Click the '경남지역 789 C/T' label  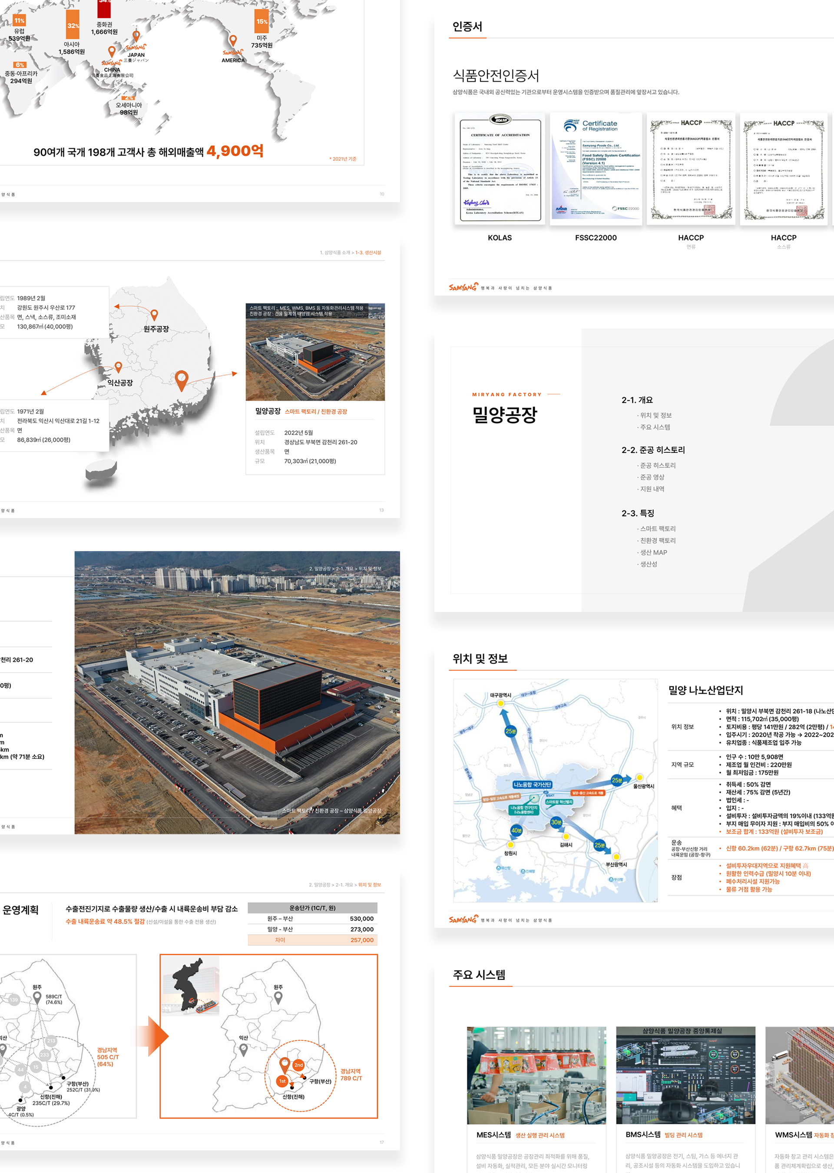[x=351, y=1075]
